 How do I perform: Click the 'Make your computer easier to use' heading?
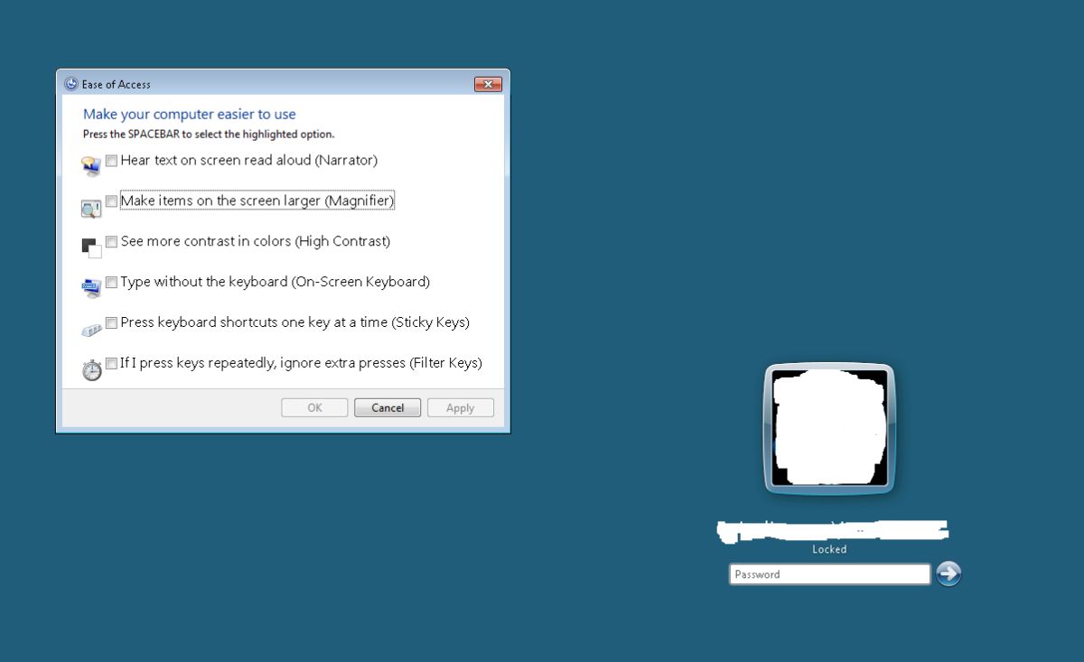(190, 115)
